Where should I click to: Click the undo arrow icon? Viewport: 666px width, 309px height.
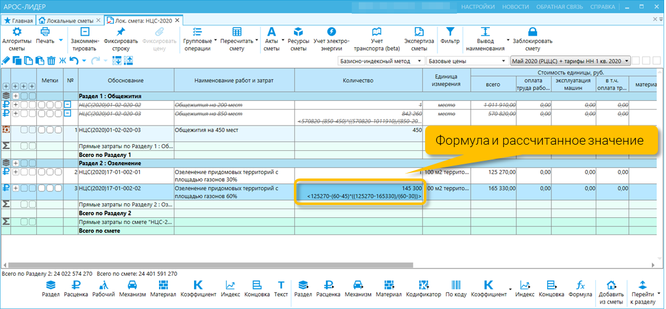[x=74, y=61]
